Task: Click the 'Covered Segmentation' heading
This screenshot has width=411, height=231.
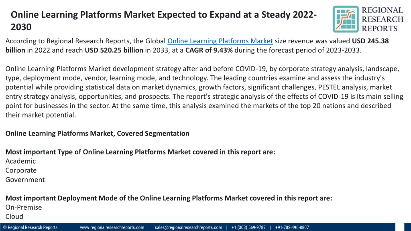Action: click(97, 134)
